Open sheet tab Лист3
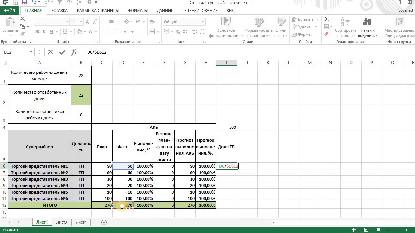 [x=62, y=222]
